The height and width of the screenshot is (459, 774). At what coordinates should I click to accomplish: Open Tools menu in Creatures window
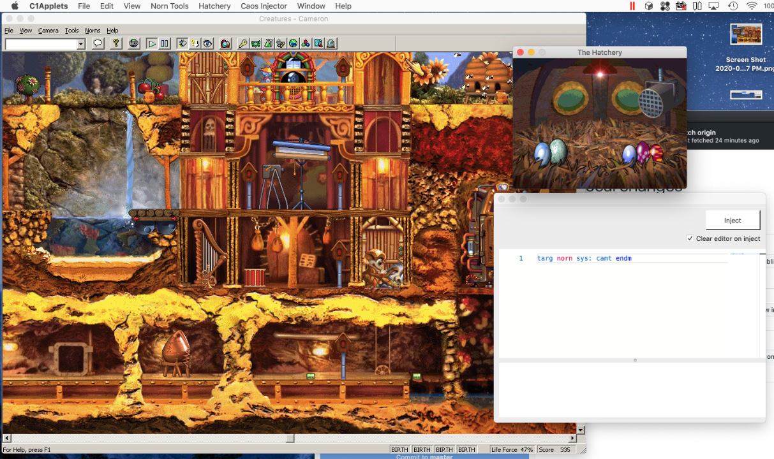(x=71, y=31)
